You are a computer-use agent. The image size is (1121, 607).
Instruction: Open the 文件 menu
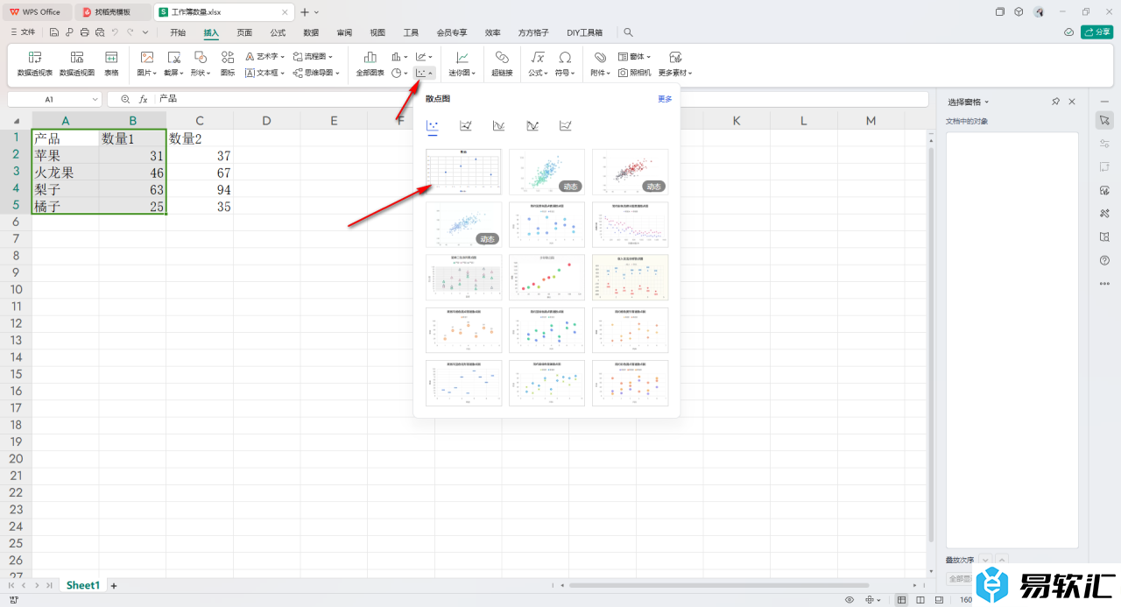point(24,32)
